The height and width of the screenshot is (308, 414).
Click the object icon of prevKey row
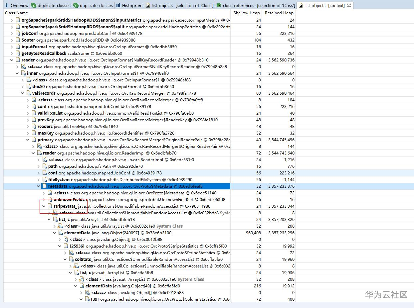[x=34, y=120]
